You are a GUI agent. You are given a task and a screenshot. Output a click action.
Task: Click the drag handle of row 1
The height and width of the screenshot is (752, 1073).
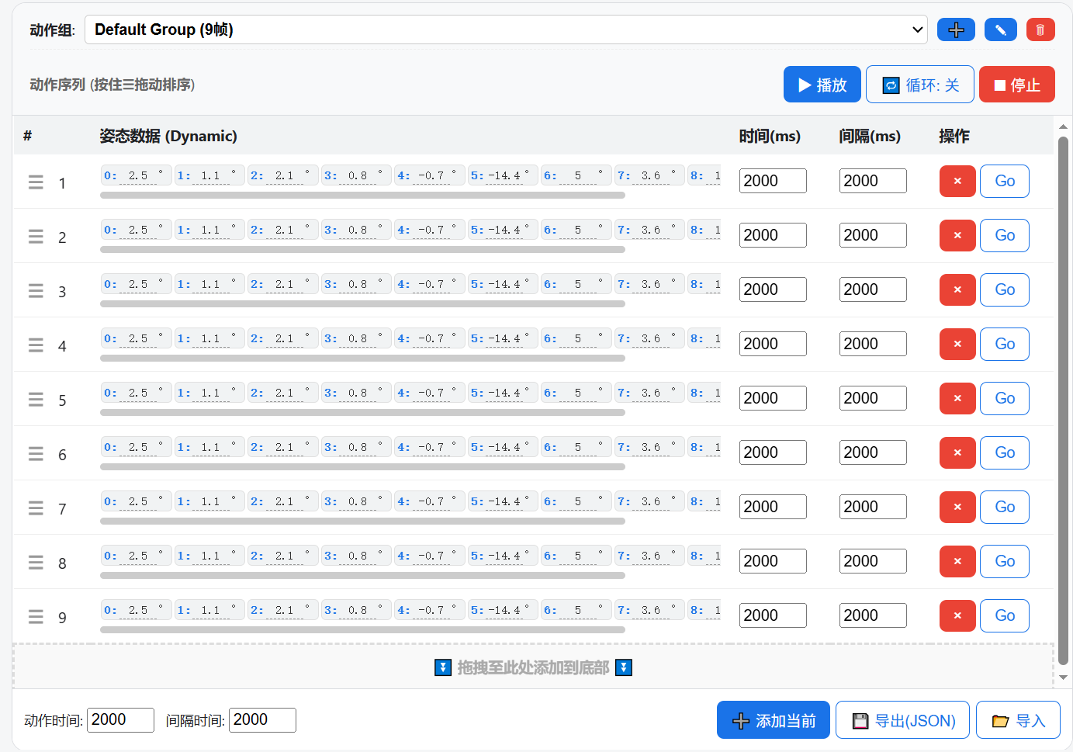(36, 182)
